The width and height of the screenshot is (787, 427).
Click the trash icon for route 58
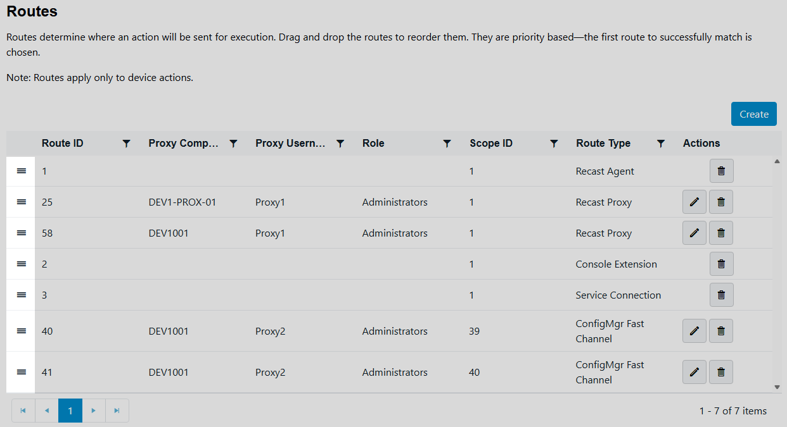(x=721, y=233)
